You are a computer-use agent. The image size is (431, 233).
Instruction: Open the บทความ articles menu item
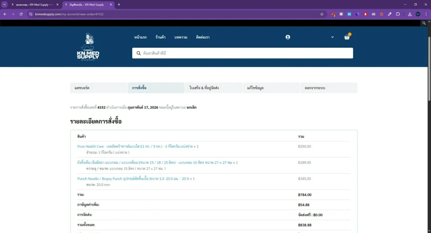[x=181, y=37]
